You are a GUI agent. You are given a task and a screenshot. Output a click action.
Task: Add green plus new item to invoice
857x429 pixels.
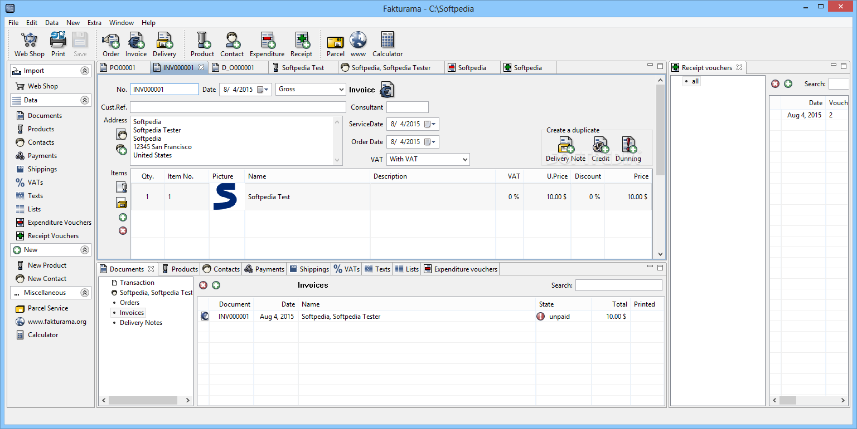tap(123, 217)
